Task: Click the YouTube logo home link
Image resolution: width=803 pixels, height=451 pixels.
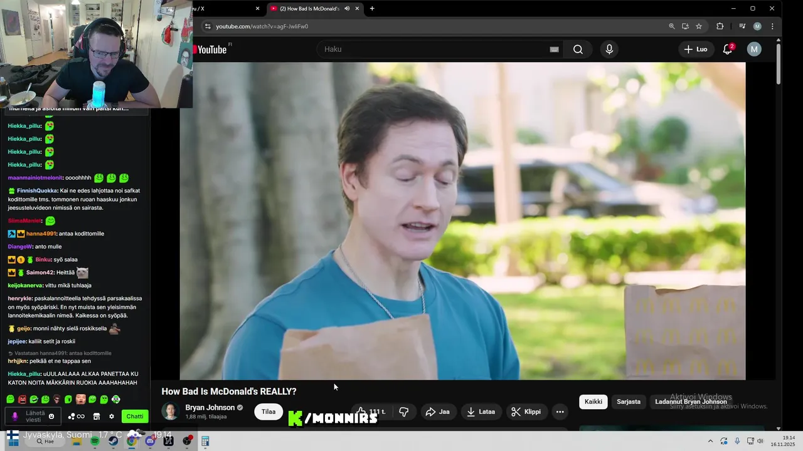Action: [x=211, y=49]
